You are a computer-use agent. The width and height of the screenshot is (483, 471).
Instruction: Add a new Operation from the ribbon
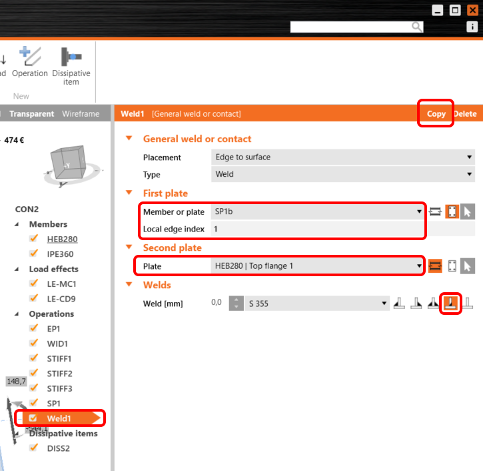pos(30,61)
